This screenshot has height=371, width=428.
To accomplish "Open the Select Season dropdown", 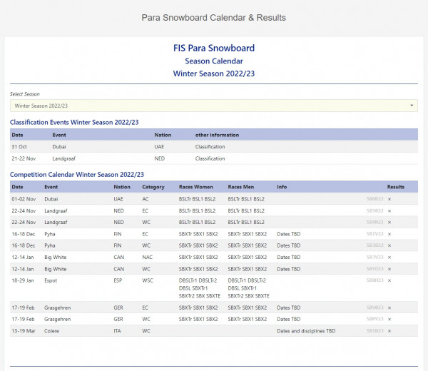I will (214, 106).
